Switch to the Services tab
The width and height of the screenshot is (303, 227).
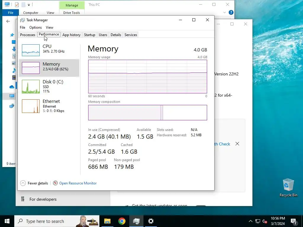[130, 35]
